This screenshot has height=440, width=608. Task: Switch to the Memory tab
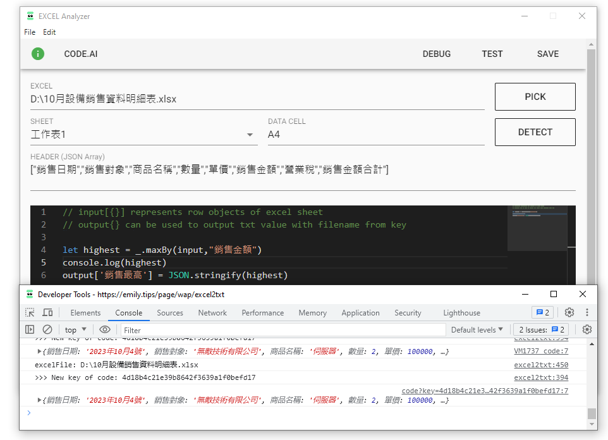coord(312,313)
